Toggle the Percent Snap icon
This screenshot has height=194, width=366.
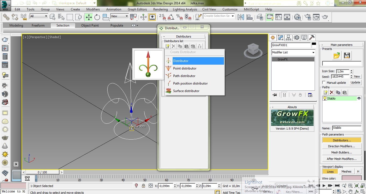(x=180, y=17)
